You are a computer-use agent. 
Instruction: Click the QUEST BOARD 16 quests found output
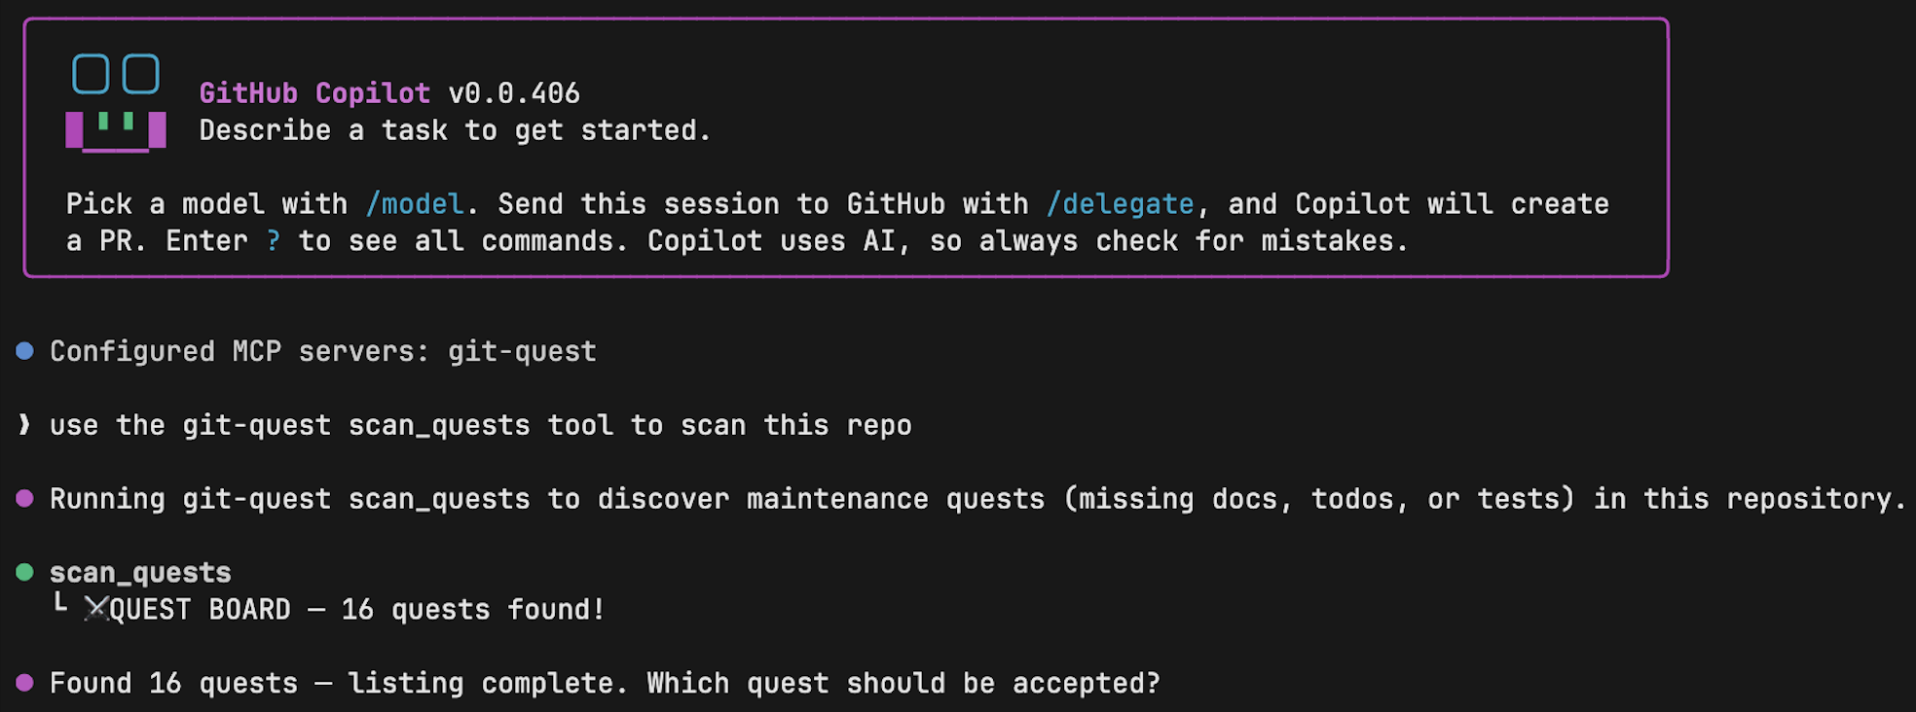pos(356,610)
